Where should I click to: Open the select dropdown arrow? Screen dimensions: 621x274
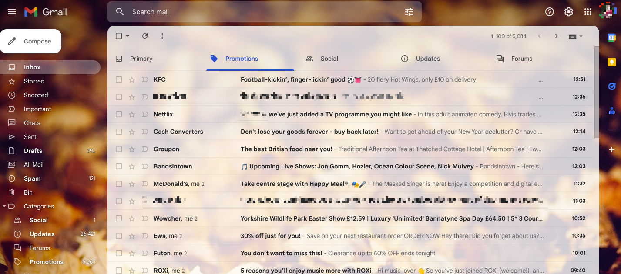pos(128,36)
